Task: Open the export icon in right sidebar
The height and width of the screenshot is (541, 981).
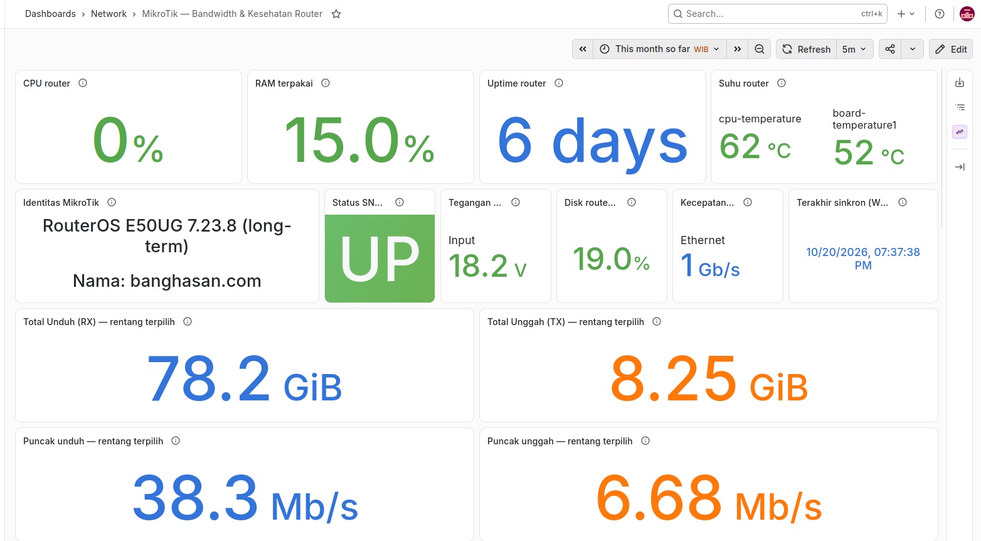Action: 960,83
